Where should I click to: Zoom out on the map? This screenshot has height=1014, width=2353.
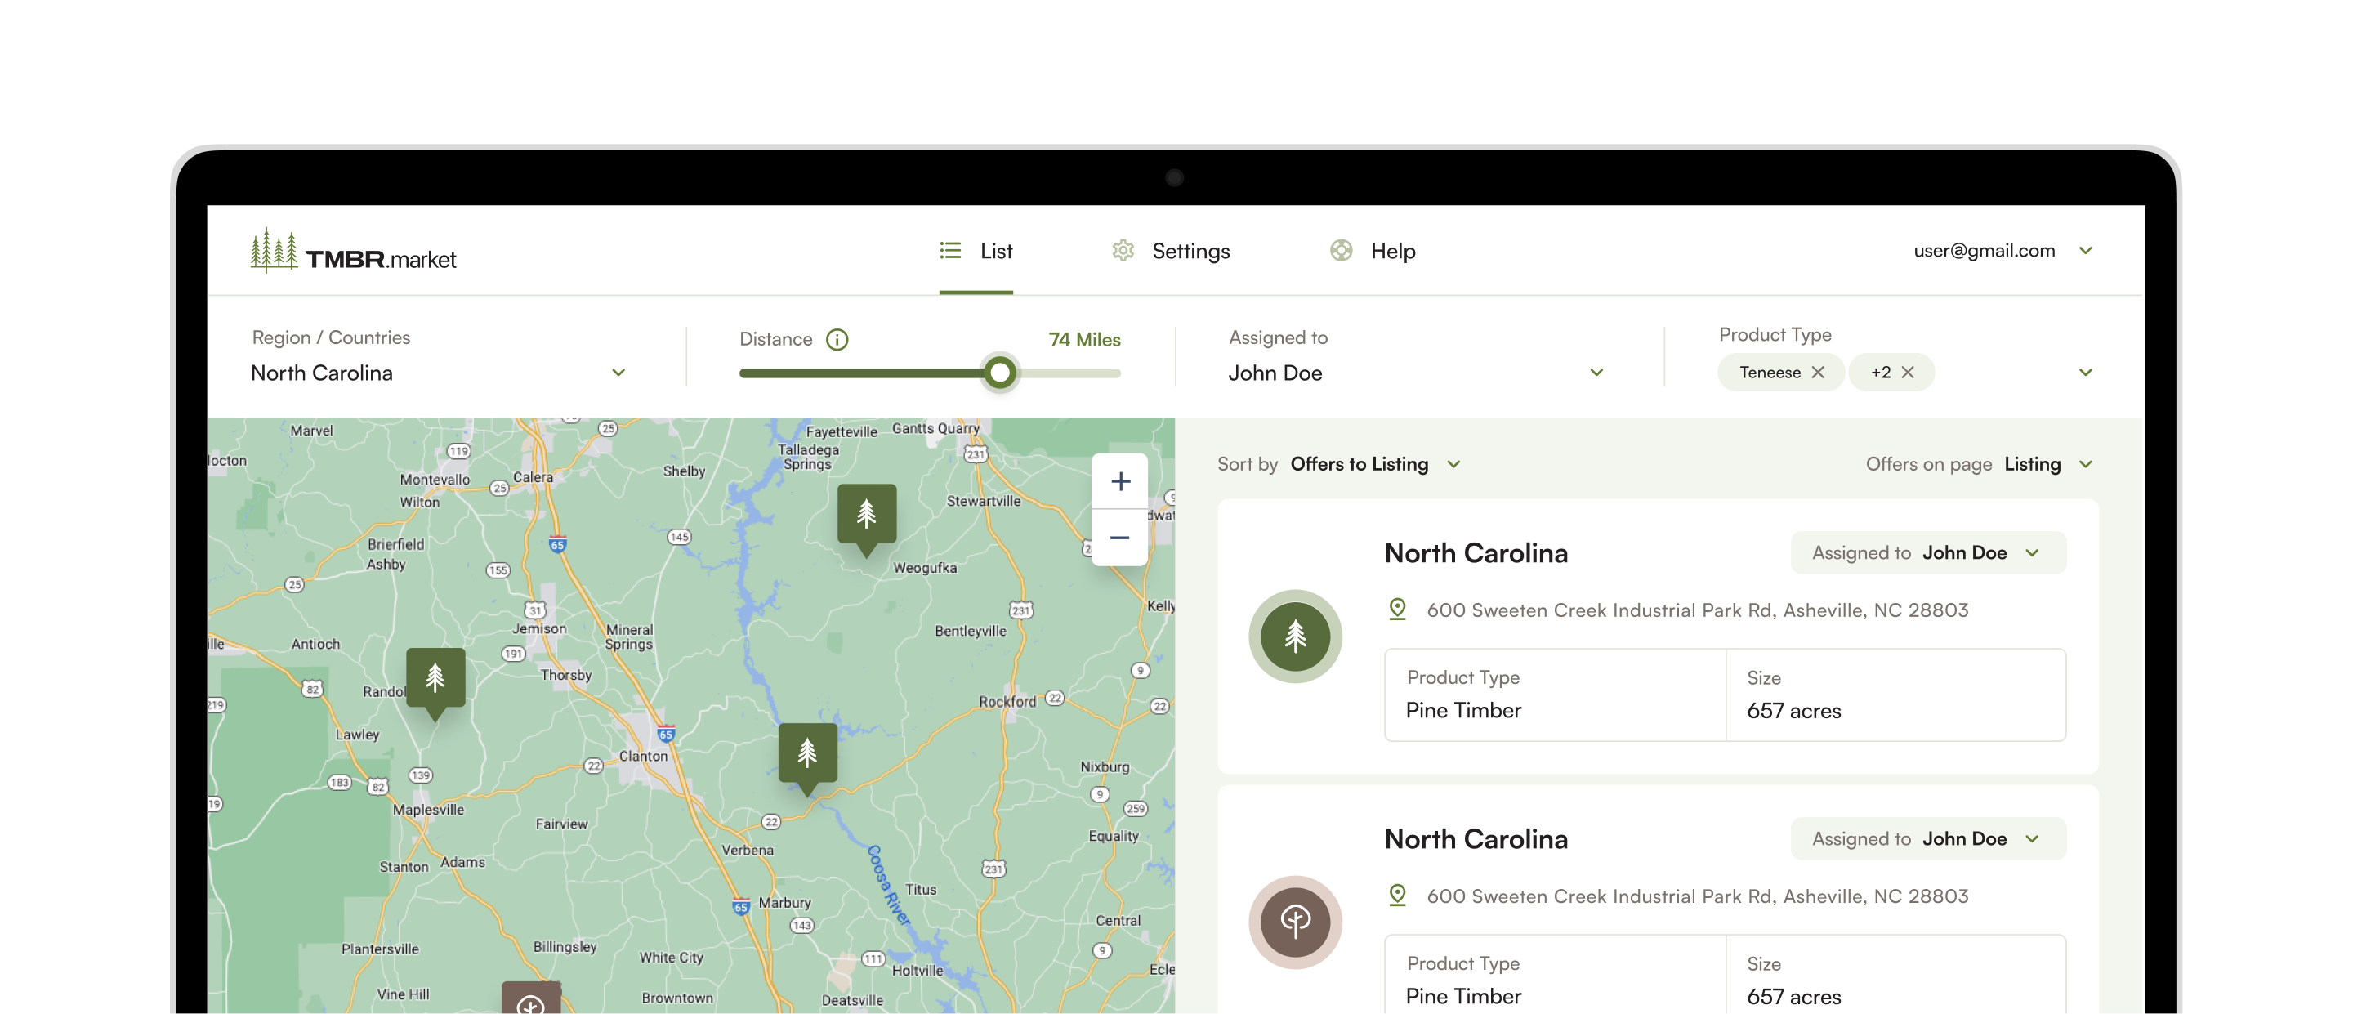coord(1120,538)
